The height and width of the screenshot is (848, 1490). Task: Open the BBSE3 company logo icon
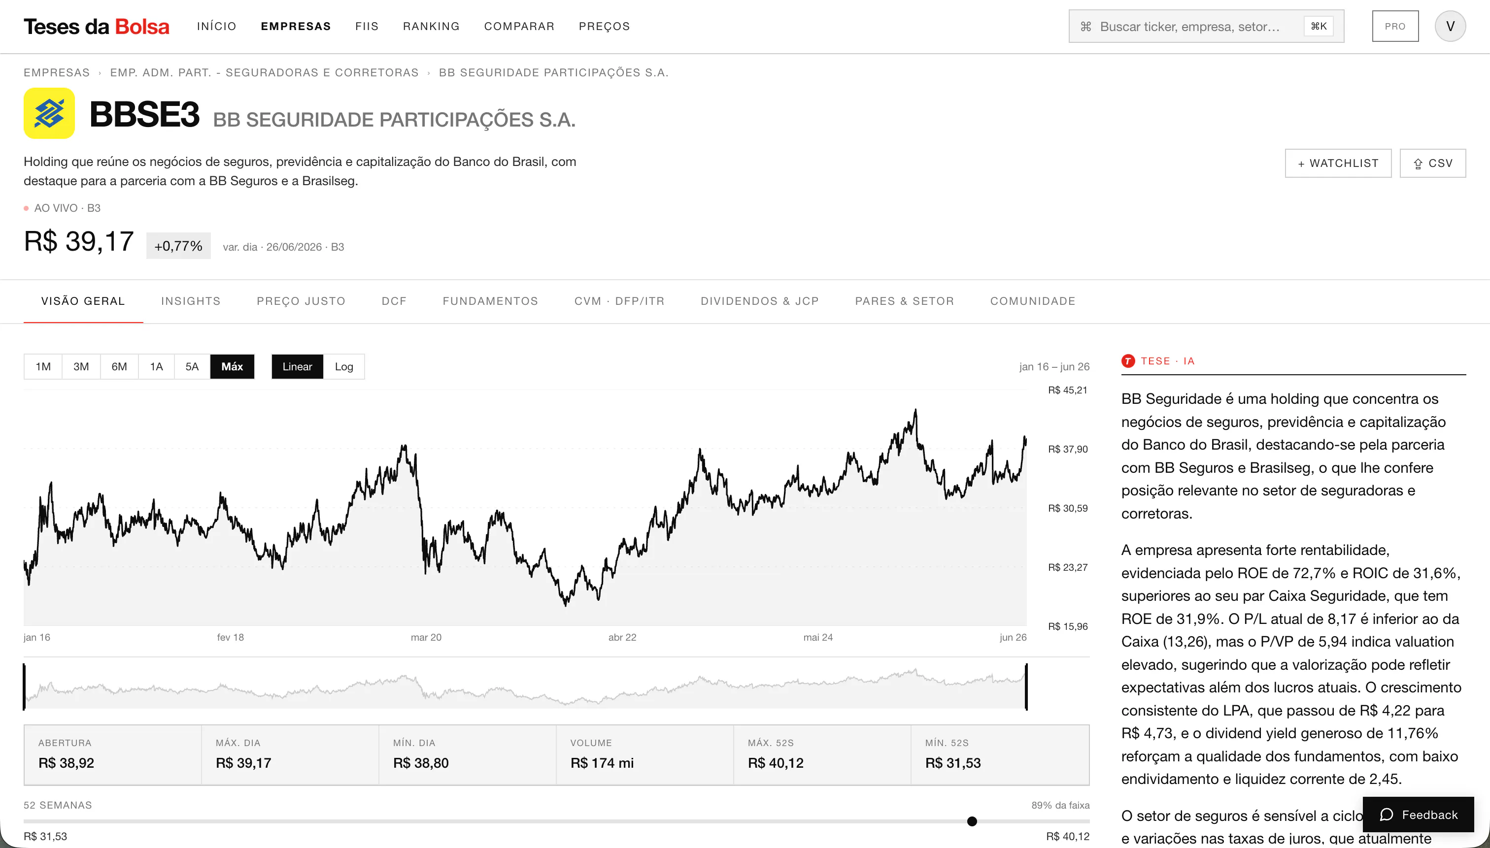[x=49, y=113]
